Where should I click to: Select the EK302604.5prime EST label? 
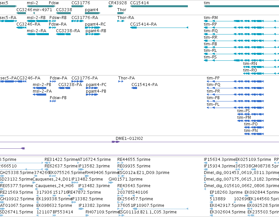228,212
